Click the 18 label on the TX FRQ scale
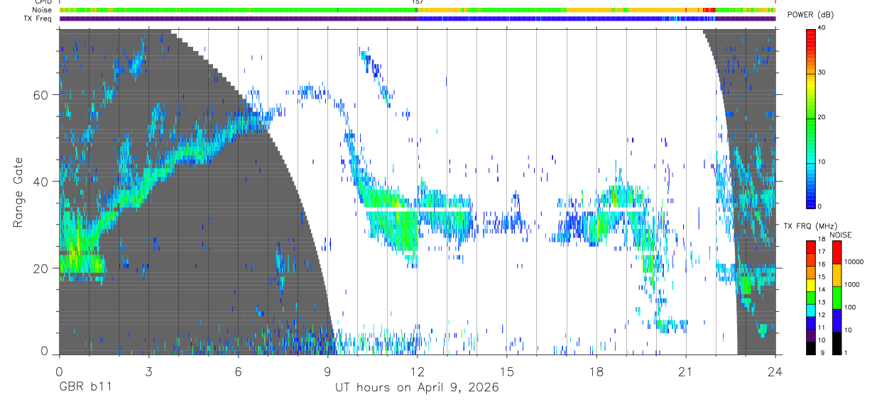The image size is (872, 402). [x=822, y=240]
